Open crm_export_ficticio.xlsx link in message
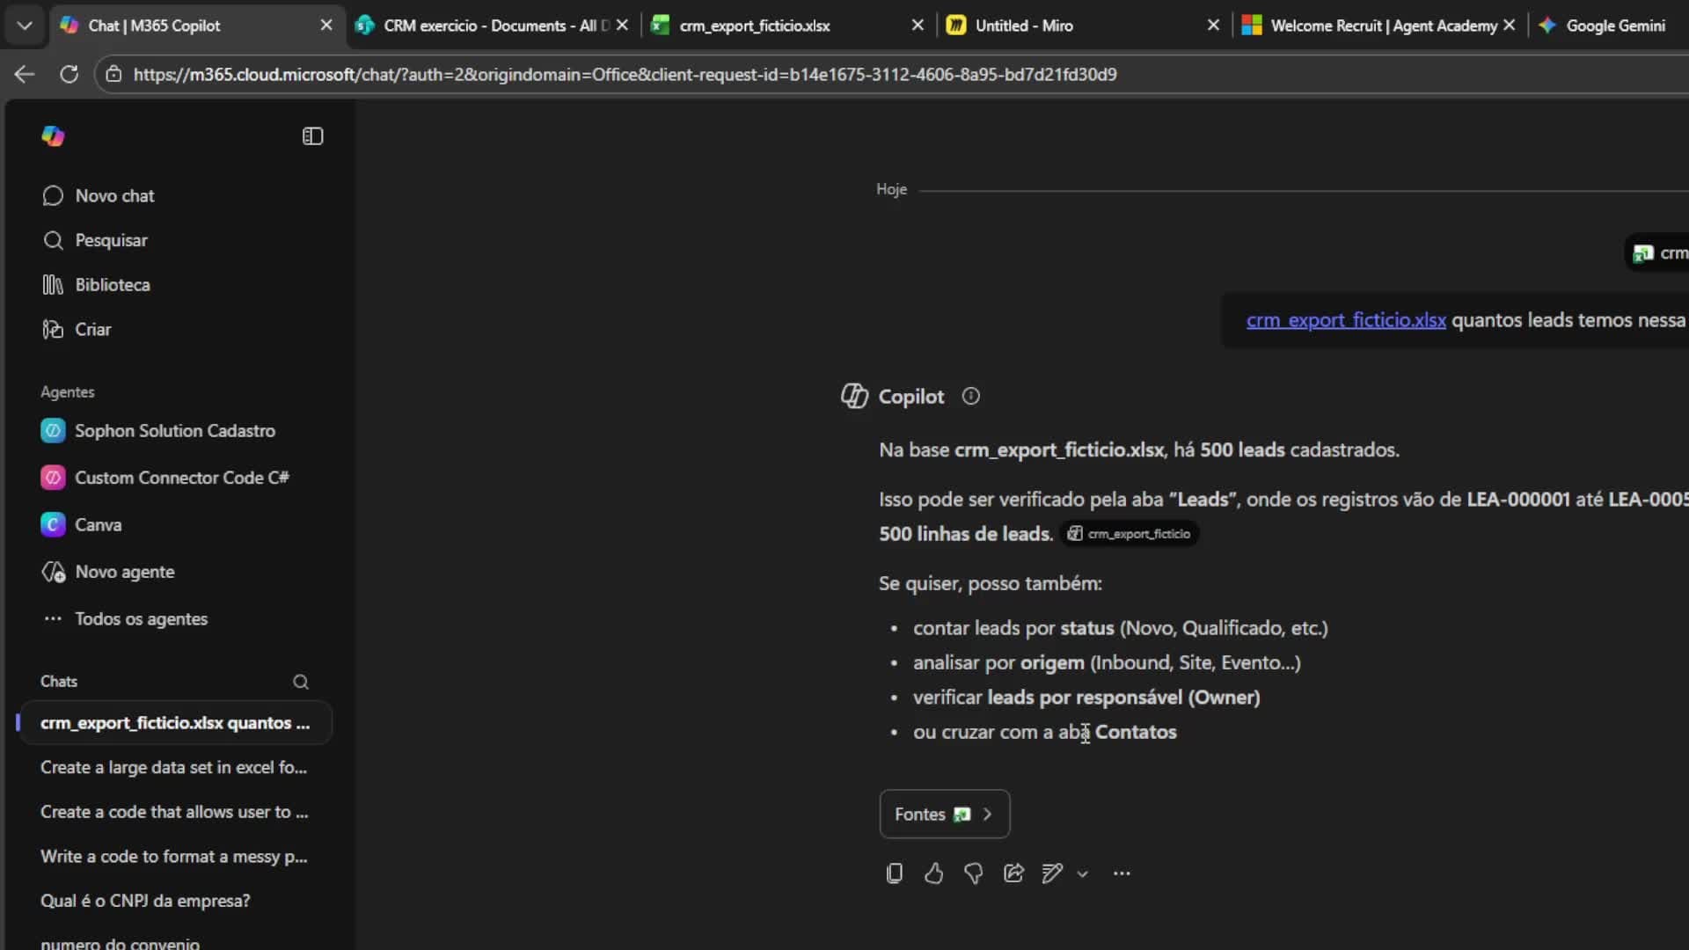 (1345, 320)
